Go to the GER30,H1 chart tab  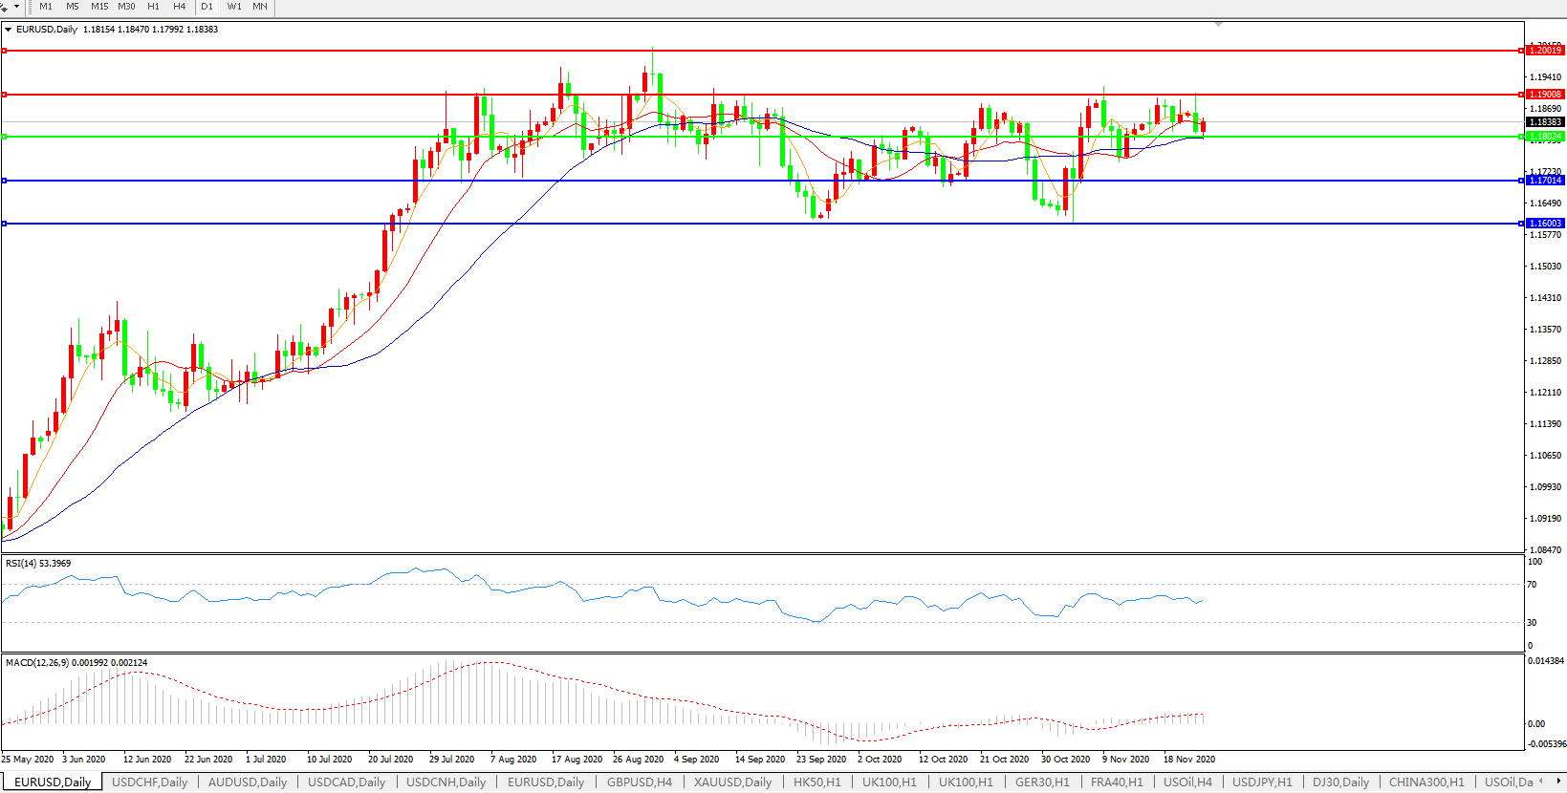1042,782
